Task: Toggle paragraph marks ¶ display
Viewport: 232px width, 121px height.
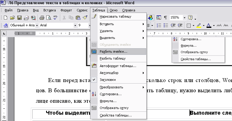Action: tap(166, 18)
